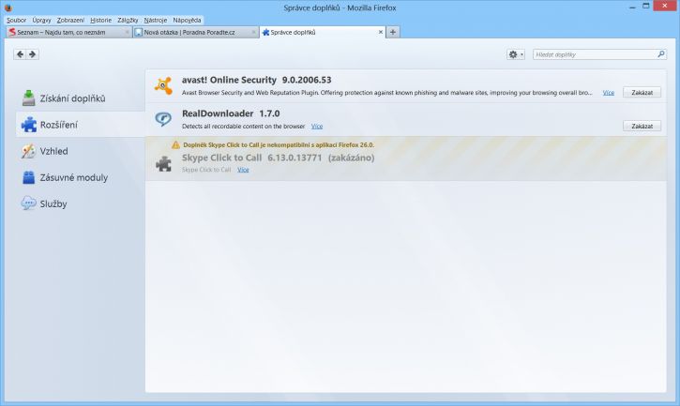This screenshot has height=406, width=680.
Task: Click the Skype Click to Call puzzle icon
Action: click(163, 164)
